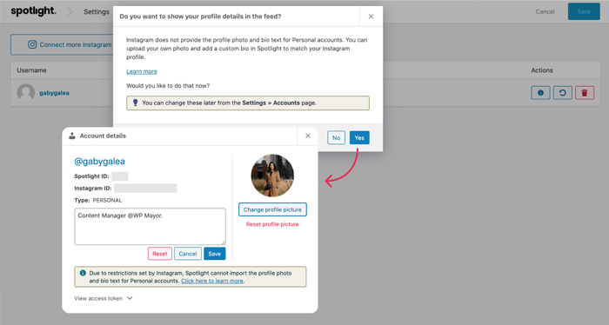Click the Spotlight ID label
The height and width of the screenshot is (325, 609).
[91, 176]
